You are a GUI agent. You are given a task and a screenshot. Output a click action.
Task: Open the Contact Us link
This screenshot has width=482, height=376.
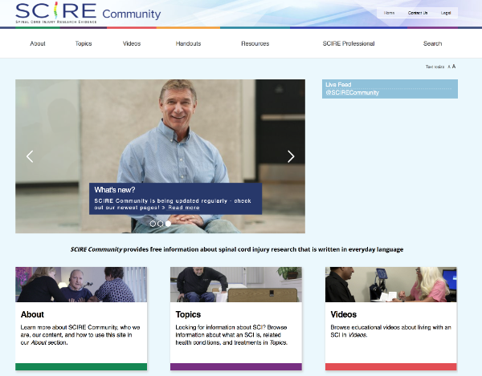click(418, 13)
